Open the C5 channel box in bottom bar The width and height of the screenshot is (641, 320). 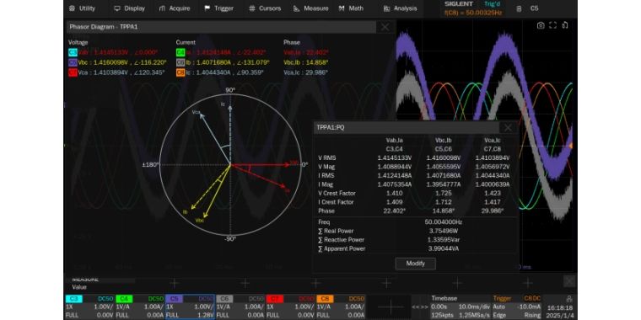click(x=191, y=307)
